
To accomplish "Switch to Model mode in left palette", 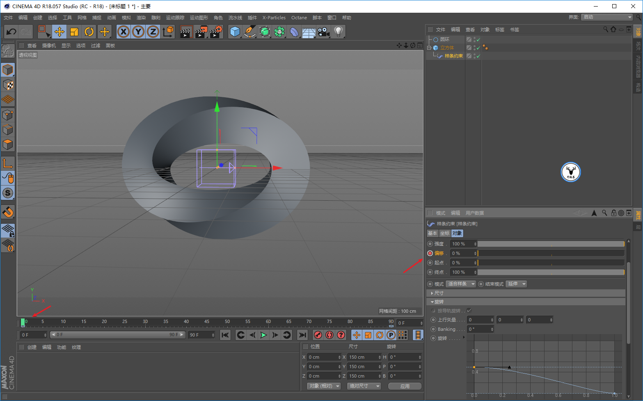I will (8, 70).
